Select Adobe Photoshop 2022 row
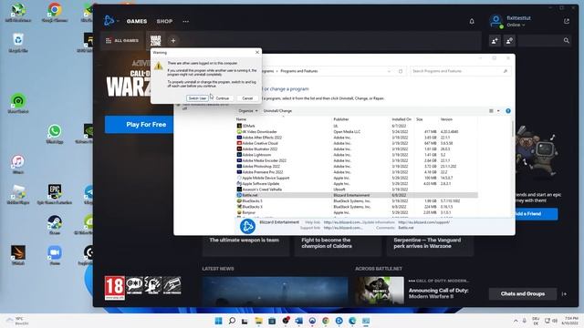Viewport: 584px width, 328px height. point(357,166)
